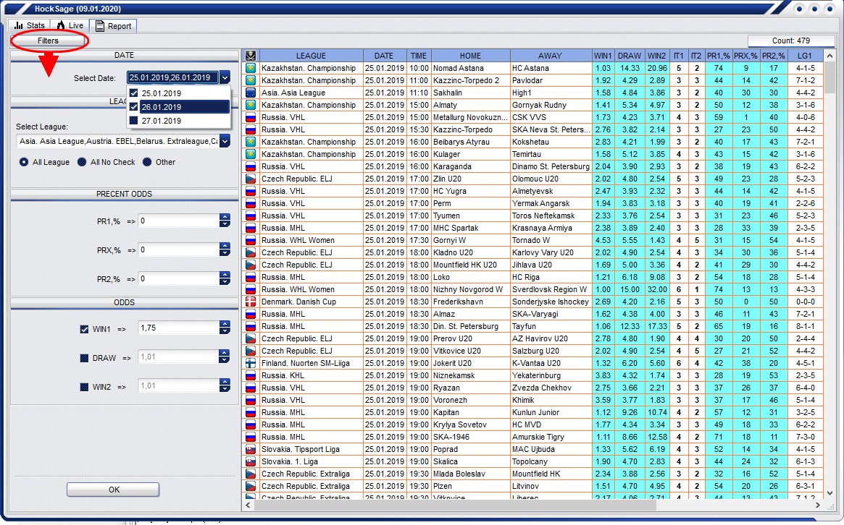Click Kazakhstan flag in Almaty row
844x525 pixels.
pyautogui.click(x=250, y=106)
